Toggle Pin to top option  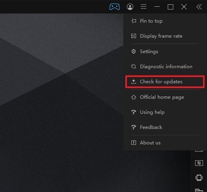pyautogui.click(x=164, y=21)
